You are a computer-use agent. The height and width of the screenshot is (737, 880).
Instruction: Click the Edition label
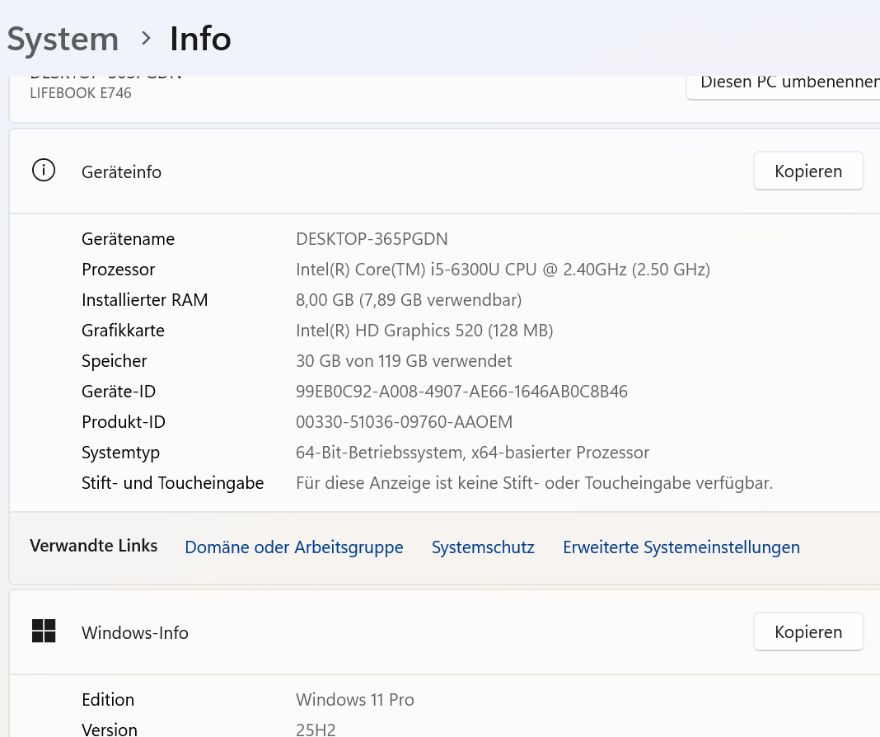tap(108, 700)
